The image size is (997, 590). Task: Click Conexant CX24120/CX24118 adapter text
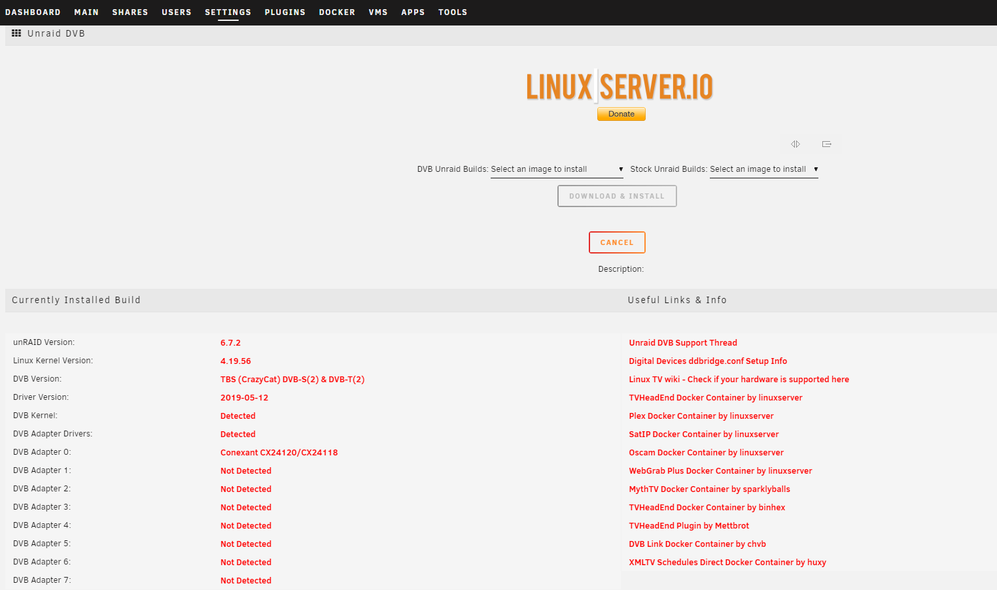click(x=279, y=453)
